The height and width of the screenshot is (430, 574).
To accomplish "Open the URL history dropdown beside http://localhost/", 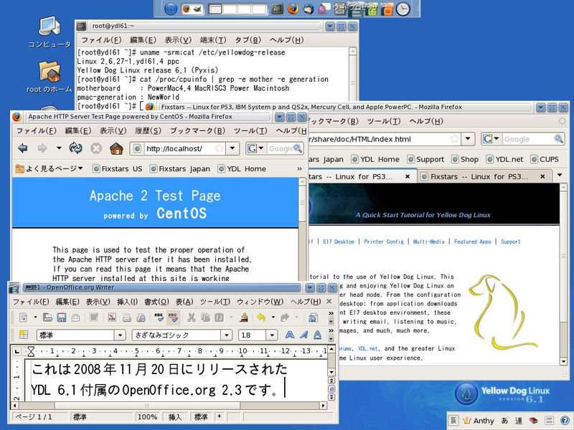I will point(232,148).
